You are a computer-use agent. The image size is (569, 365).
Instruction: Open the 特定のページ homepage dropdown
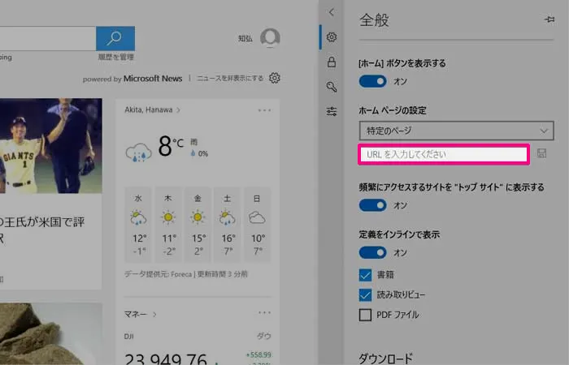pyautogui.click(x=457, y=131)
